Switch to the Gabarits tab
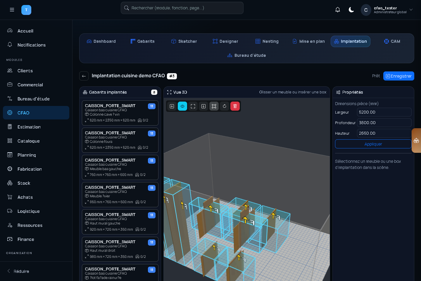421x281 pixels. pos(142,41)
